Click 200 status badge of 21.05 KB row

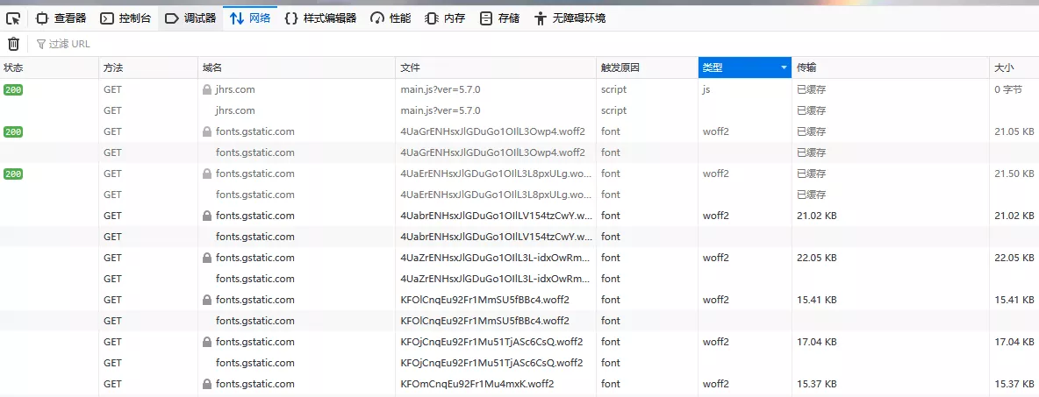coord(13,131)
